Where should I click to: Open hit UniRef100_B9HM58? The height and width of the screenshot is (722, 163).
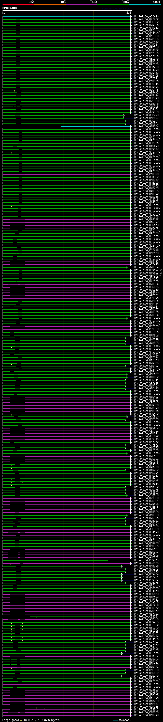pos(146,76)
